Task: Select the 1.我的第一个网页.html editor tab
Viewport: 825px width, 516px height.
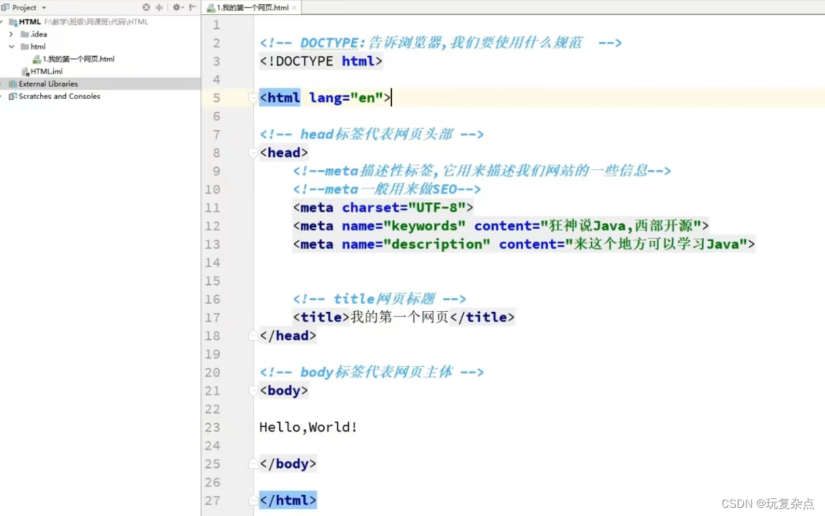Action: coord(252,7)
